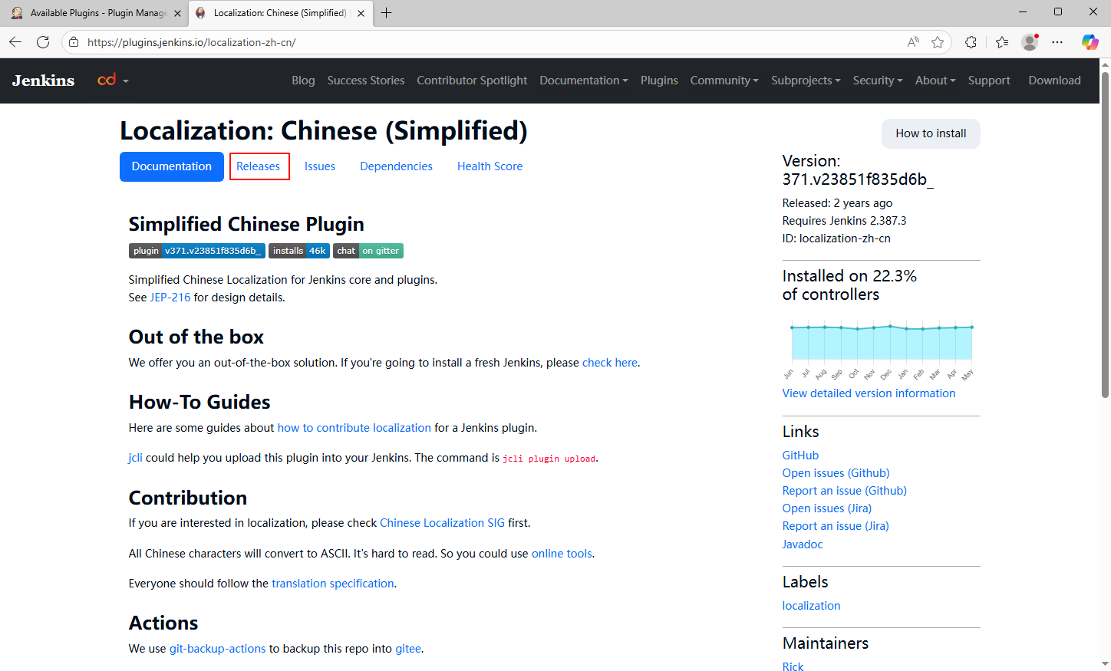The image size is (1111, 671).
Task: Expand the Documentation nav dropdown
Action: coord(584,81)
